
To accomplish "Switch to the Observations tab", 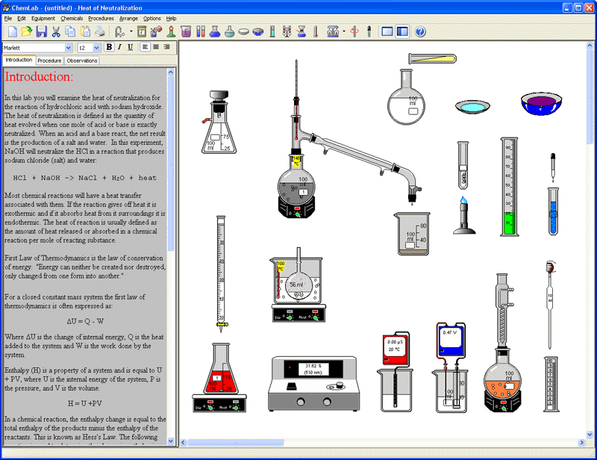I will click(x=81, y=60).
